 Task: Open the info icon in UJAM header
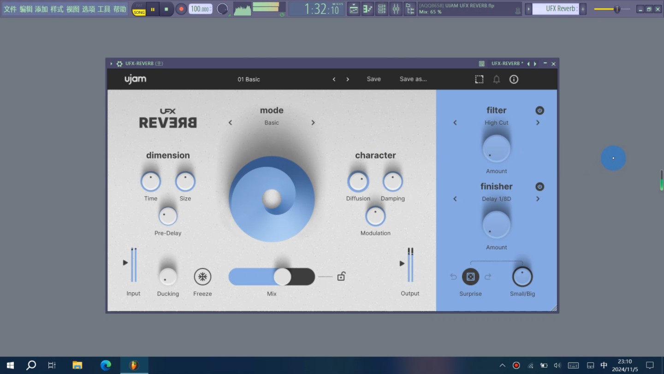point(514,79)
